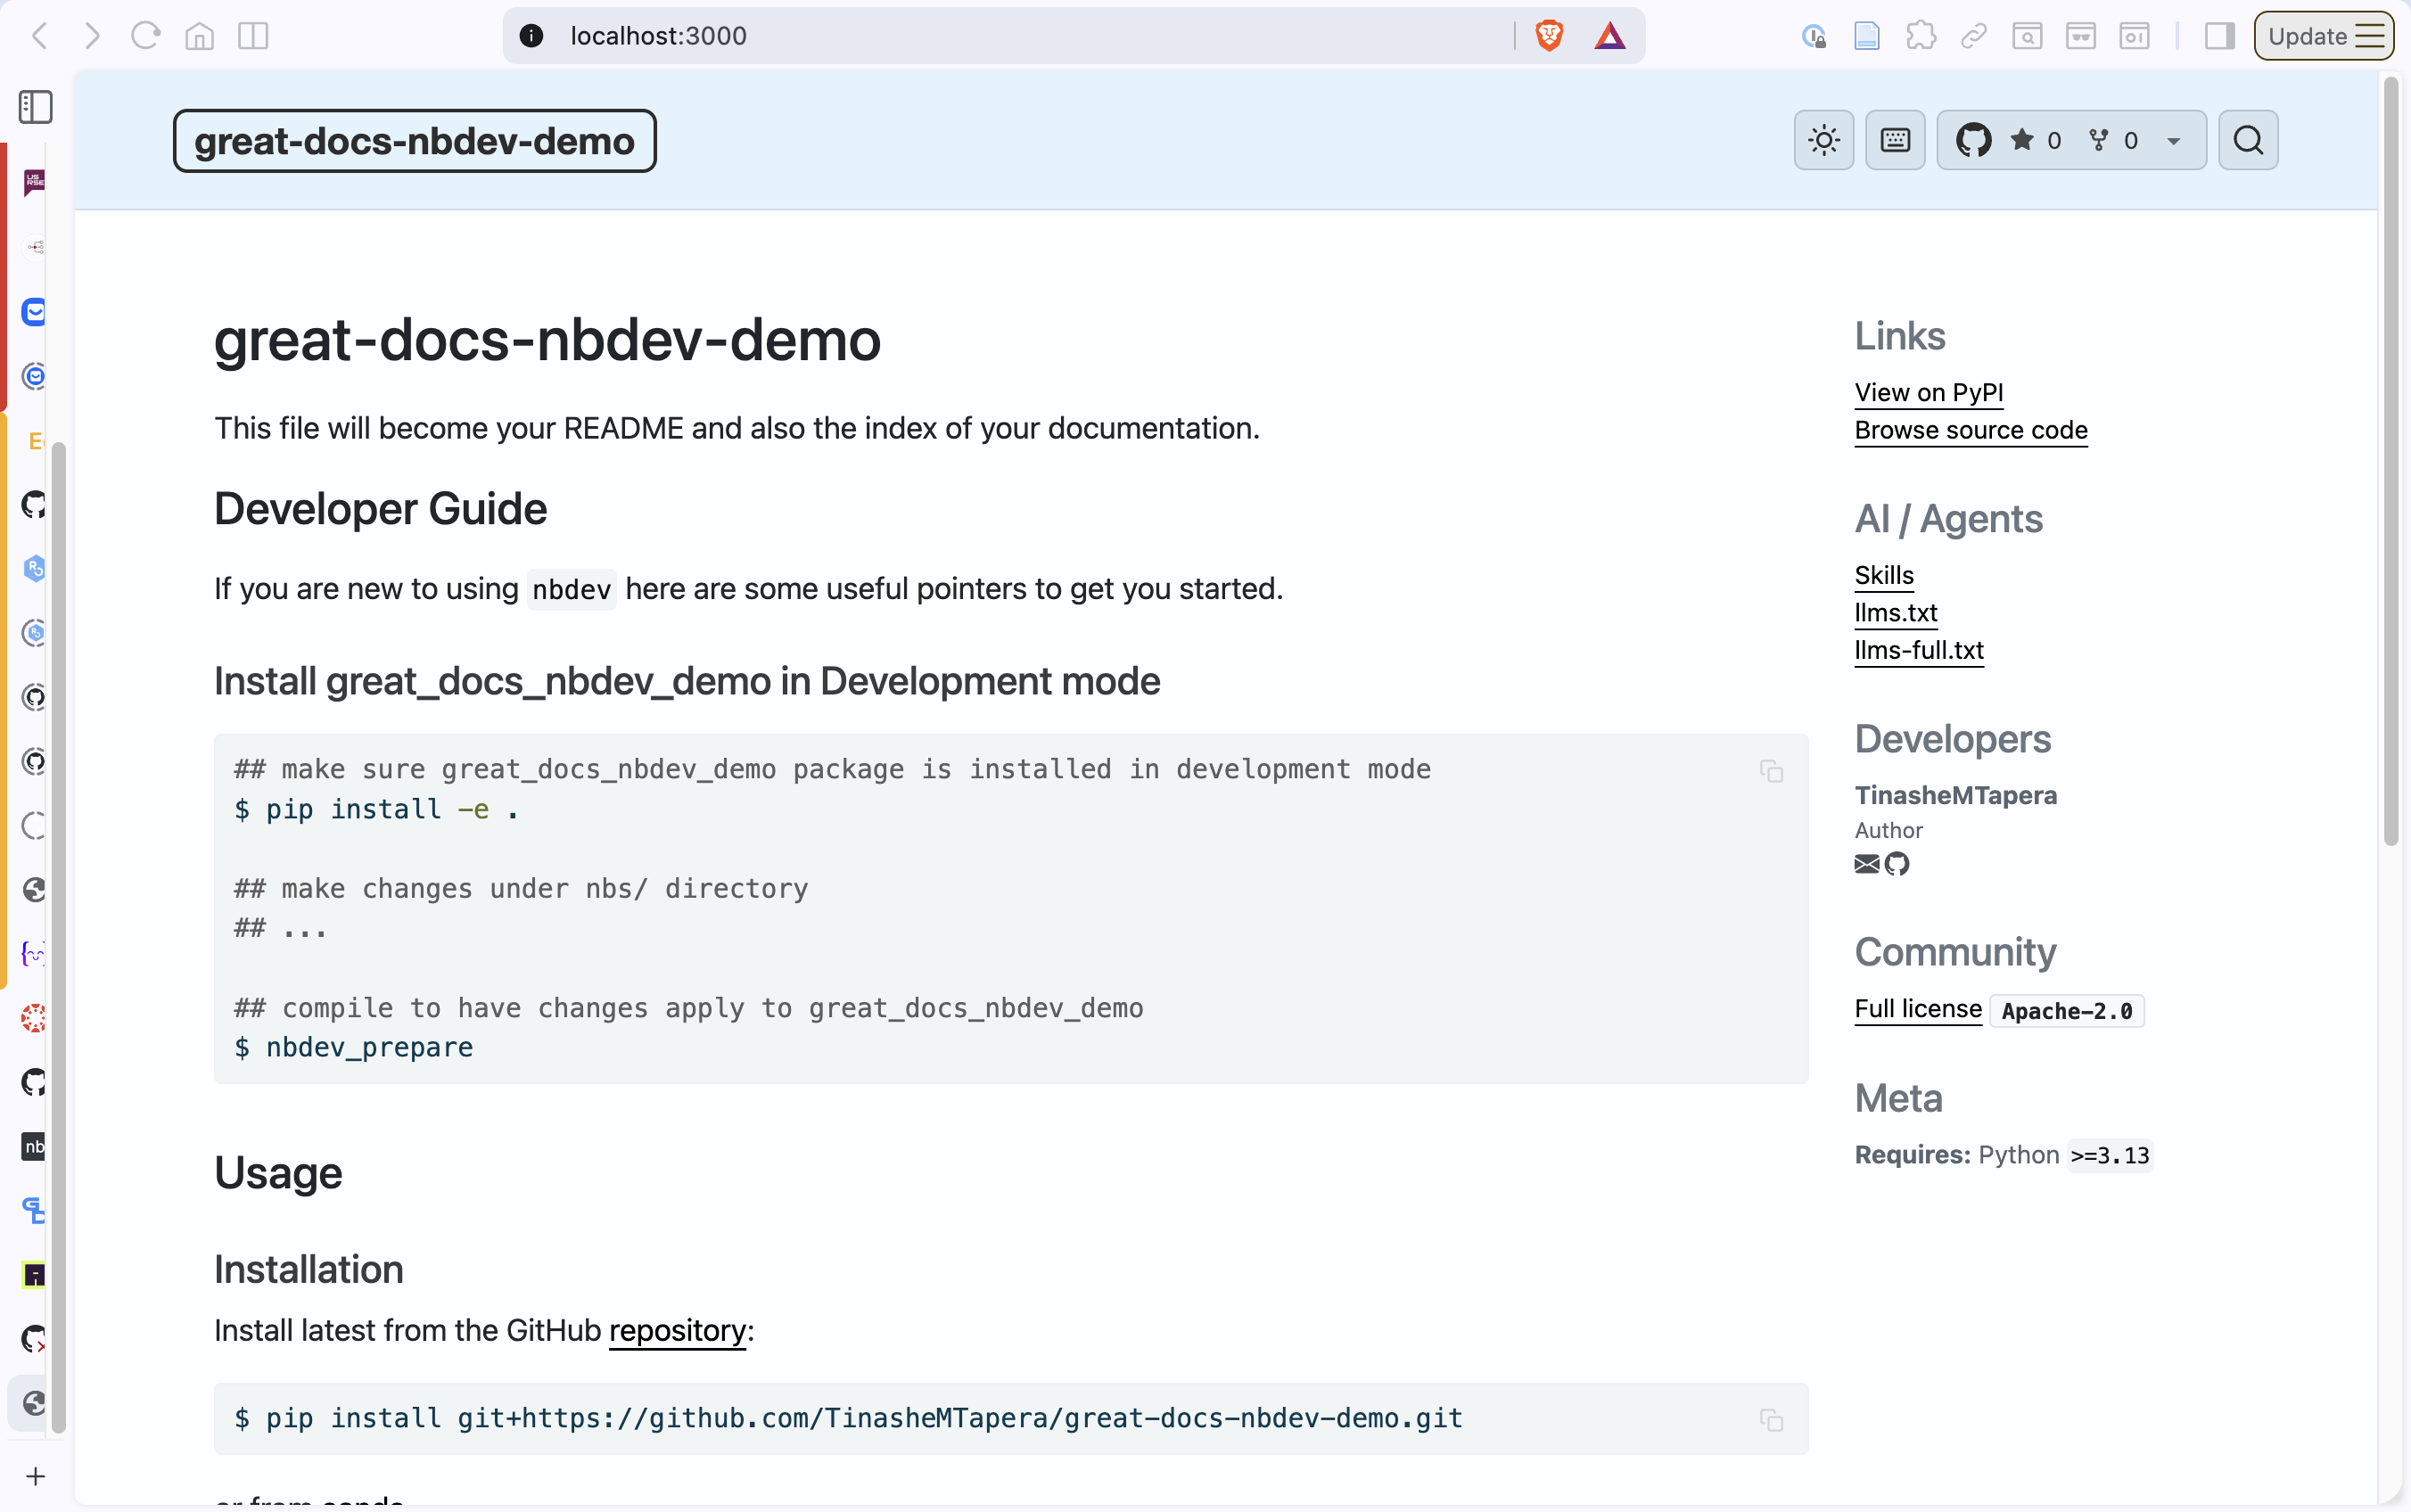Expand the GitHub stars/forks dropdown arrow

pyautogui.click(x=2173, y=141)
